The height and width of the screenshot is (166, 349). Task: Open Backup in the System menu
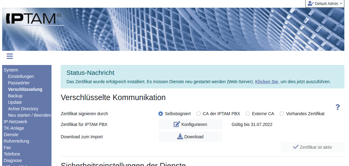(x=15, y=96)
